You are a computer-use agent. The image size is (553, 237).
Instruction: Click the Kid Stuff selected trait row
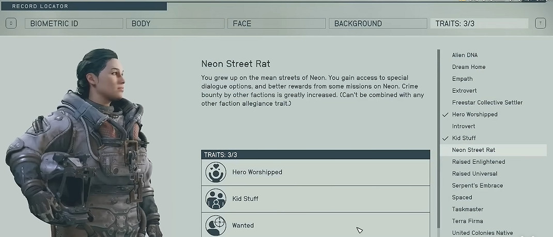(315, 199)
